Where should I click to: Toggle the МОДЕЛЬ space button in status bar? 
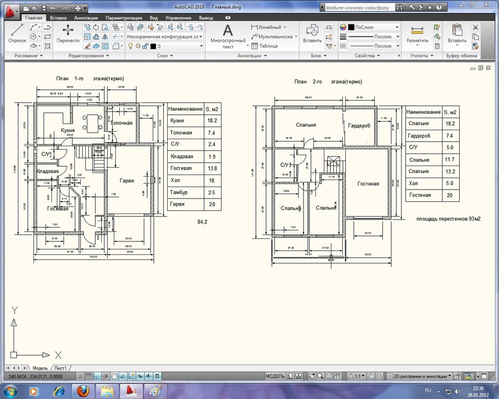[x=275, y=376]
